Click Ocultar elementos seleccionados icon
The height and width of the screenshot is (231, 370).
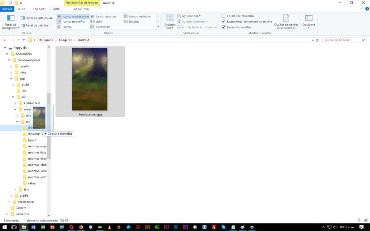point(286,18)
